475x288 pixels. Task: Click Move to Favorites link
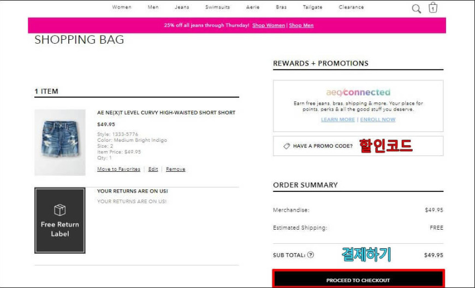coord(118,169)
